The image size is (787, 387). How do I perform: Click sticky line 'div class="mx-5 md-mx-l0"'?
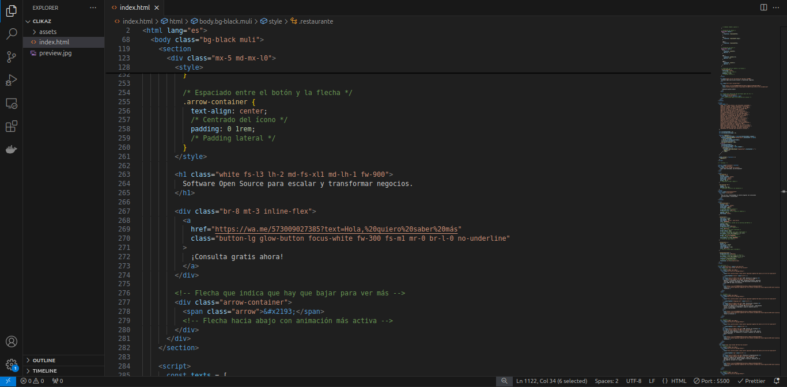pos(221,58)
